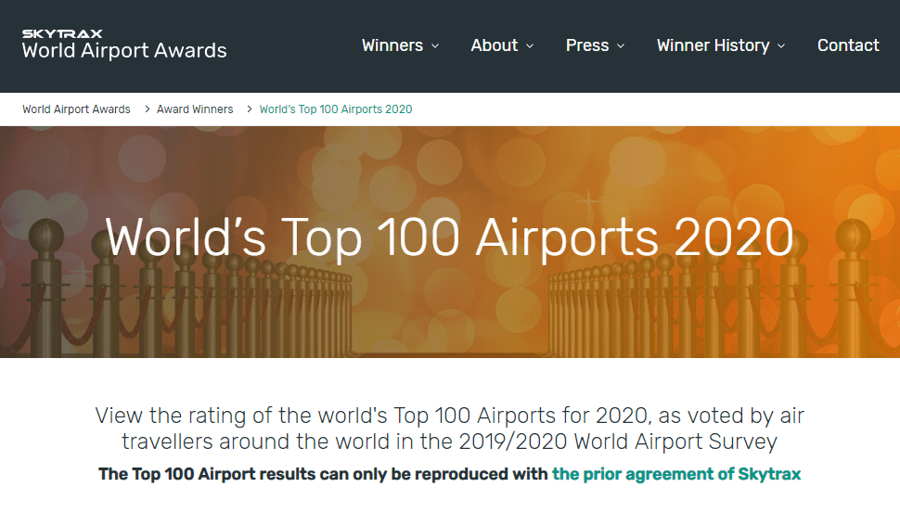Expand the Press dropdown chevron
900x525 pixels.
point(621,46)
